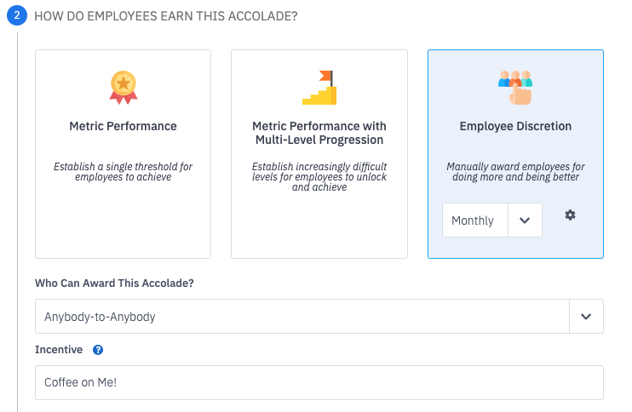The height and width of the screenshot is (412, 632).
Task: Click 'Establish a single threshold' description
Action: (123, 172)
